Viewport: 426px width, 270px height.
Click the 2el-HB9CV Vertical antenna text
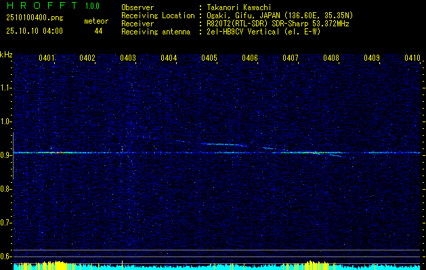point(263,32)
